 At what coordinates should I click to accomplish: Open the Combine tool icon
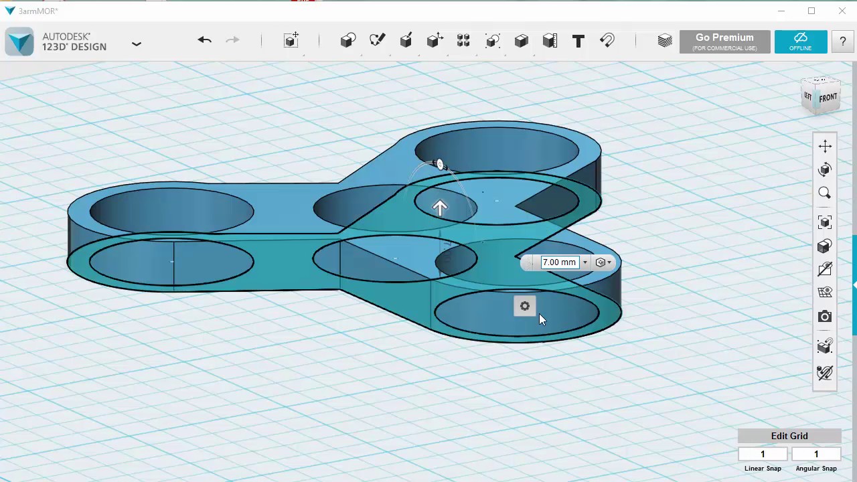(x=521, y=41)
